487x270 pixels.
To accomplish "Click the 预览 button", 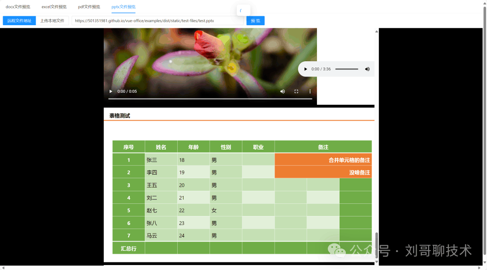I will 255,21.
